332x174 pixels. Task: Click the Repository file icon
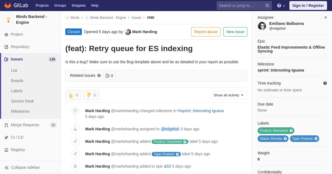6,47
